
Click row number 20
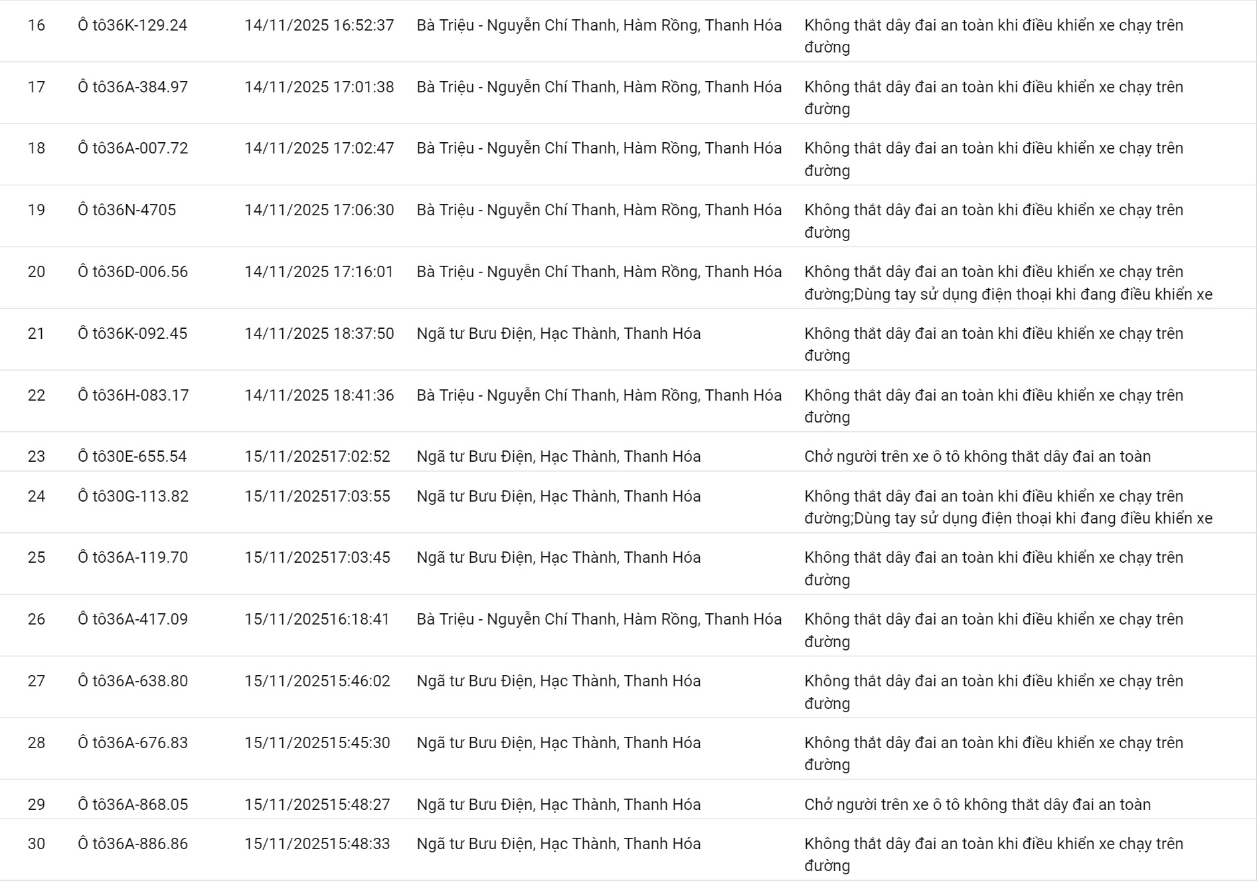(37, 272)
